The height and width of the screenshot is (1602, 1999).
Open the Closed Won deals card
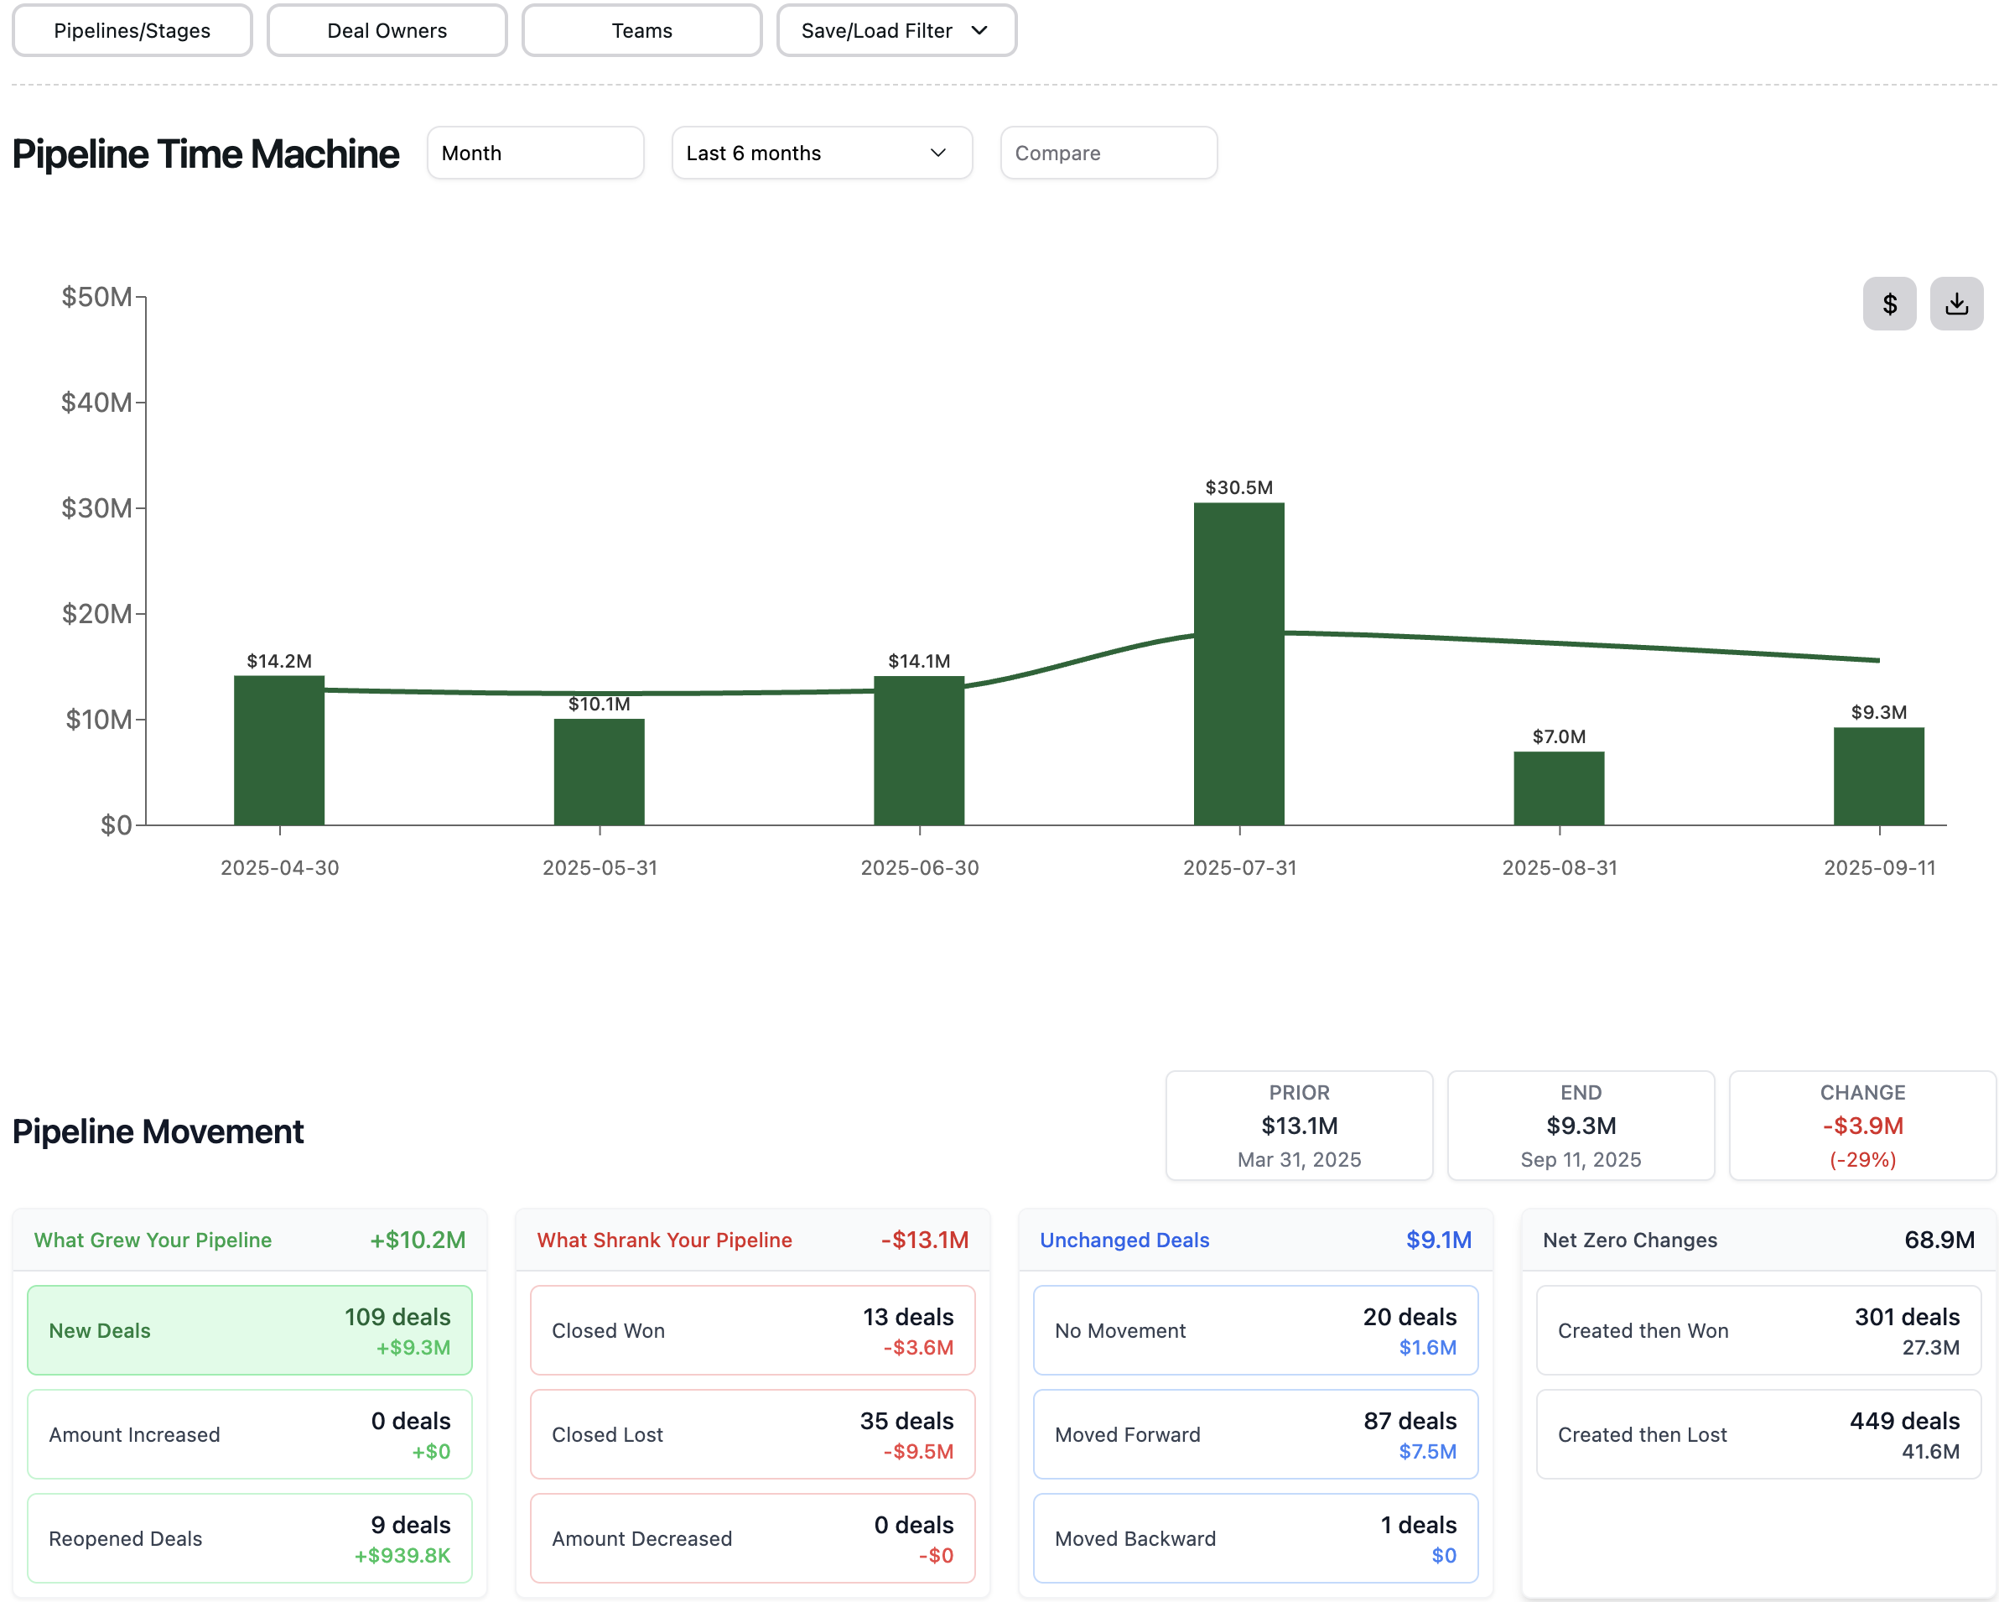click(752, 1330)
